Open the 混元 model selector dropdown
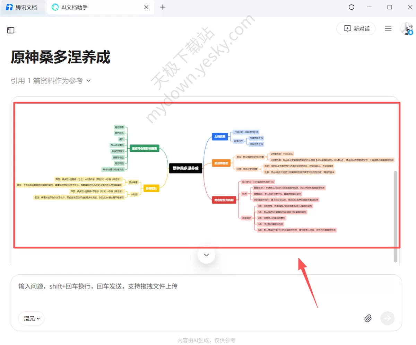 point(31,318)
